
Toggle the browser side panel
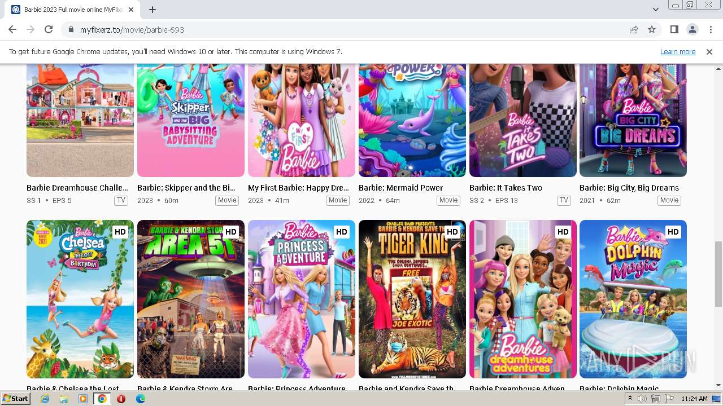tap(674, 29)
